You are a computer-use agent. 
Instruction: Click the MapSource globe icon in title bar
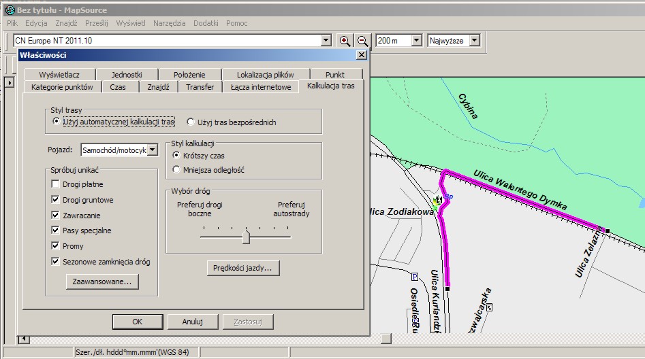click(x=10, y=10)
